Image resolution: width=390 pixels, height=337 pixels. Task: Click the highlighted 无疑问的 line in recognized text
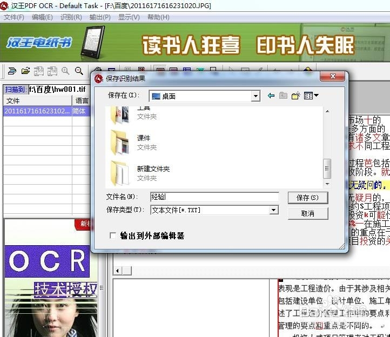369,185
